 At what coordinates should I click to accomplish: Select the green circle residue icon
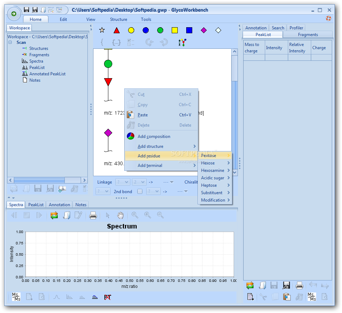pos(160,30)
